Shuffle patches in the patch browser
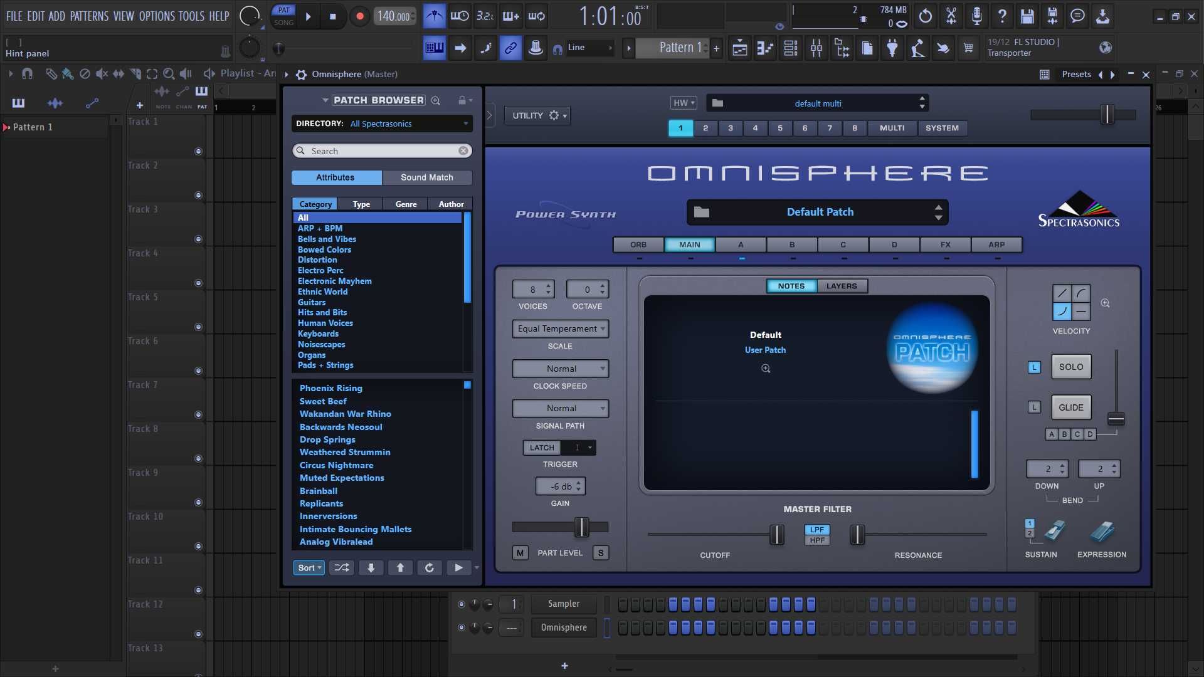The height and width of the screenshot is (677, 1204). click(x=342, y=568)
